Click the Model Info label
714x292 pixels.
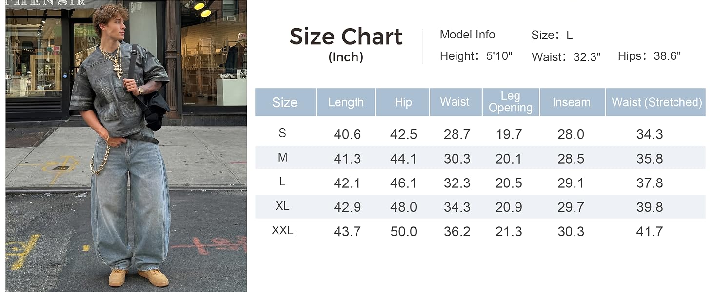(x=467, y=35)
